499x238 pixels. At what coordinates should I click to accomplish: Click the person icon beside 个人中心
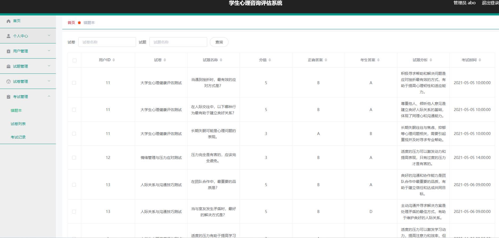9,36
